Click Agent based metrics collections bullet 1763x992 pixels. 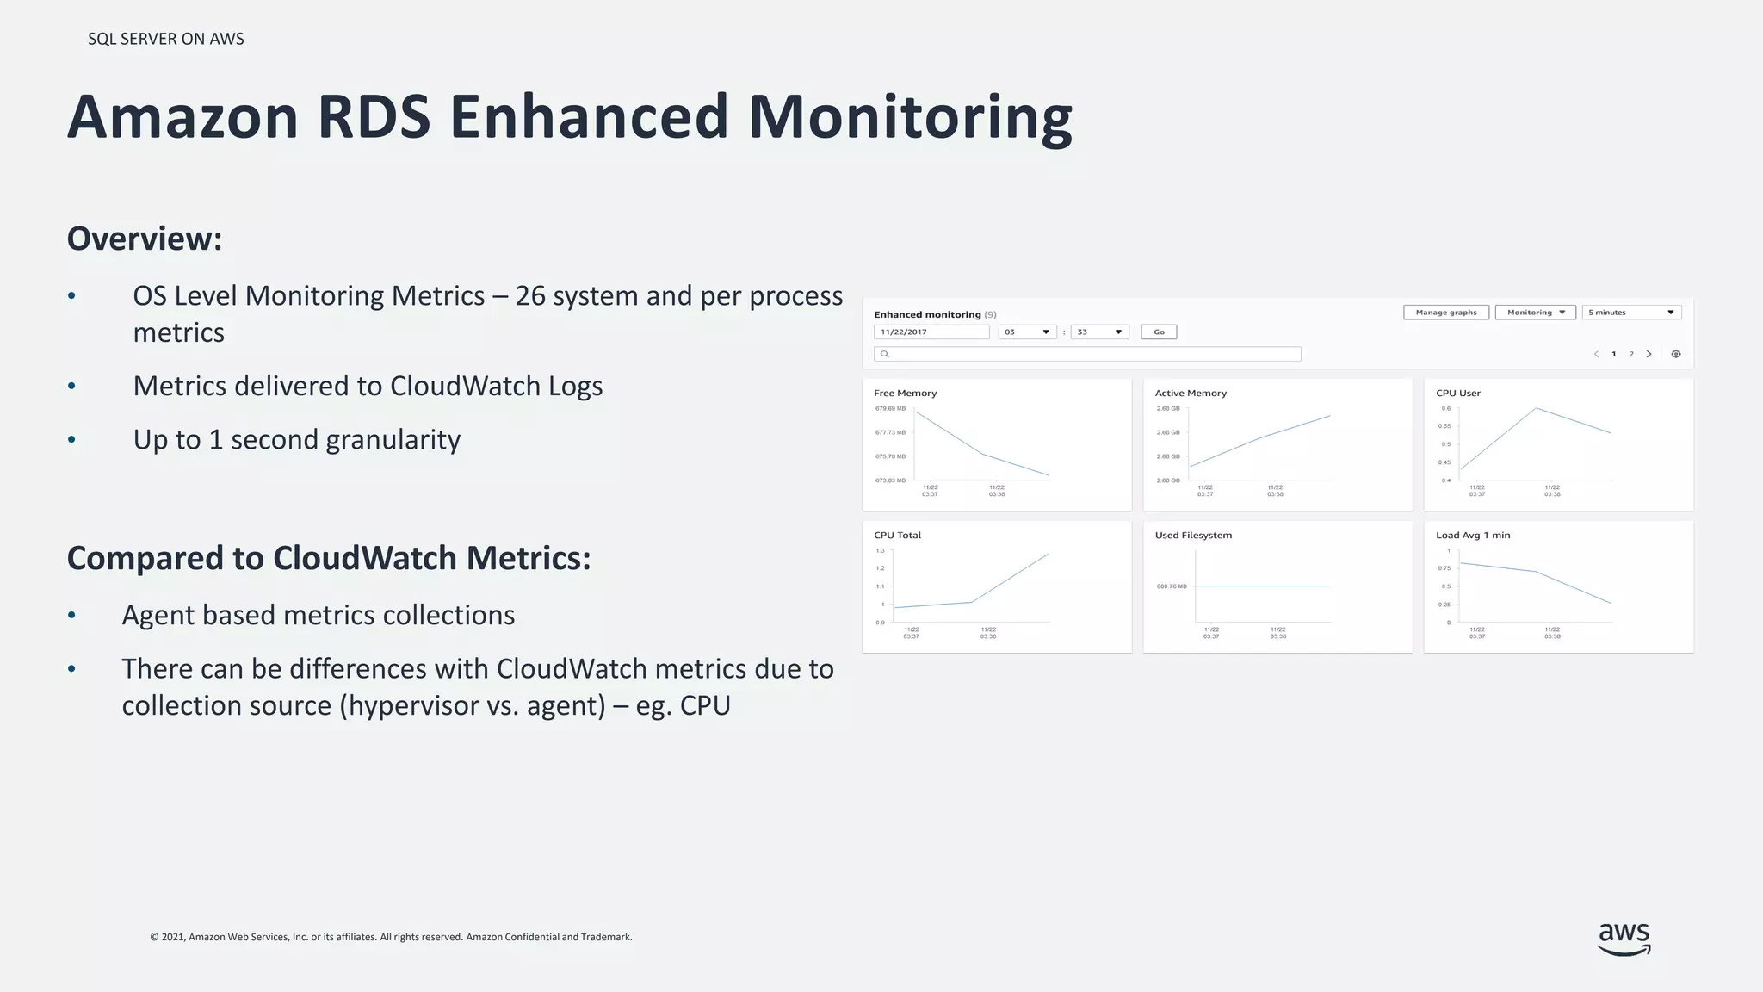pos(319,615)
